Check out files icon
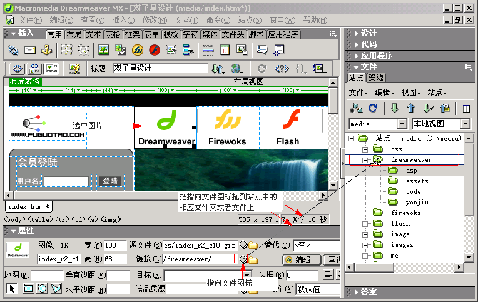 point(428,108)
